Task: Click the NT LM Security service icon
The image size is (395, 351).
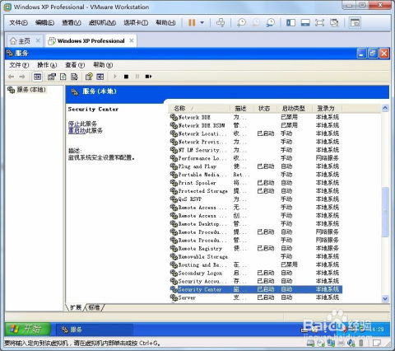Action: click(174, 150)
